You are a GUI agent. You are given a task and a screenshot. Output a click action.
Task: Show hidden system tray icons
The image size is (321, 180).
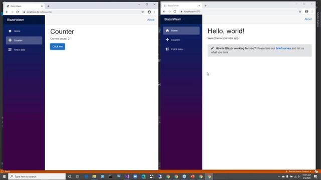(x=279, y=176)
